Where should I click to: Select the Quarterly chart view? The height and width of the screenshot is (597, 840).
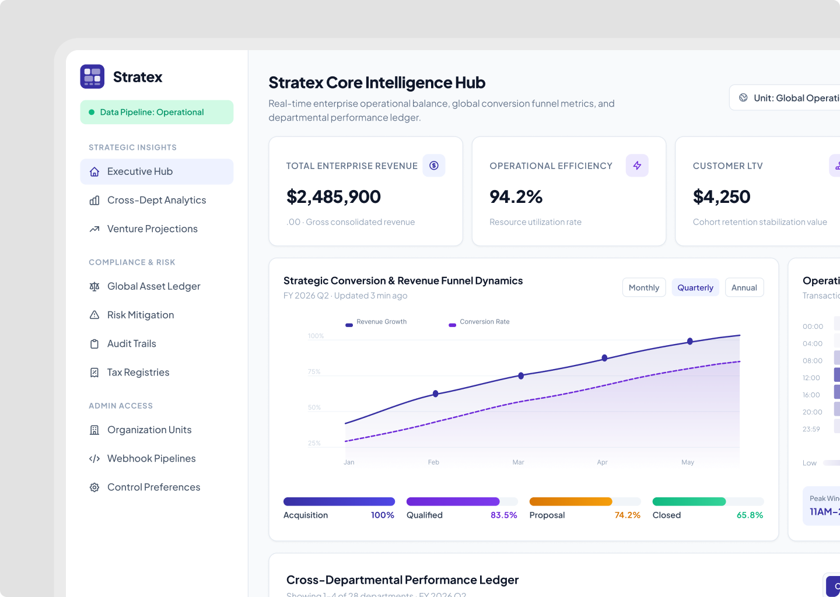695,287
